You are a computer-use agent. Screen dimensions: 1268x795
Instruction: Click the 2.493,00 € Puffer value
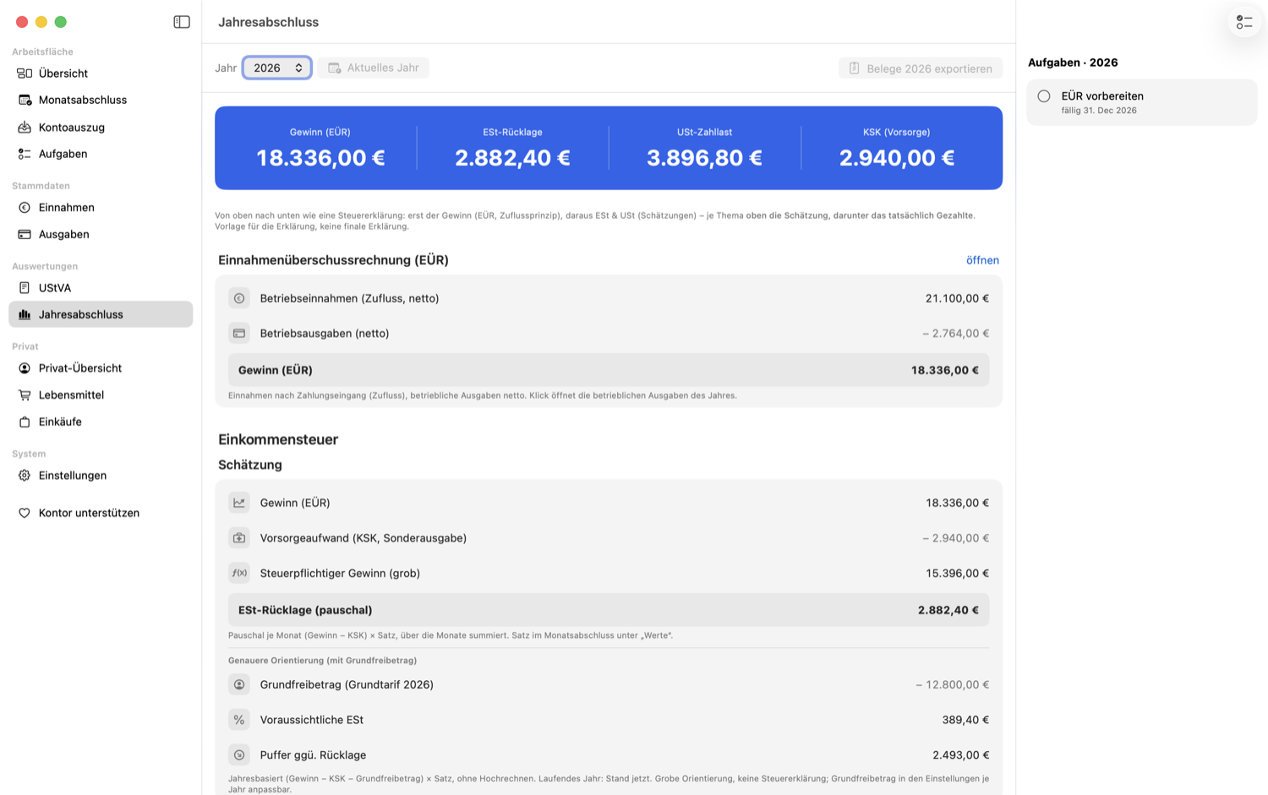click(x=960, y=755)
